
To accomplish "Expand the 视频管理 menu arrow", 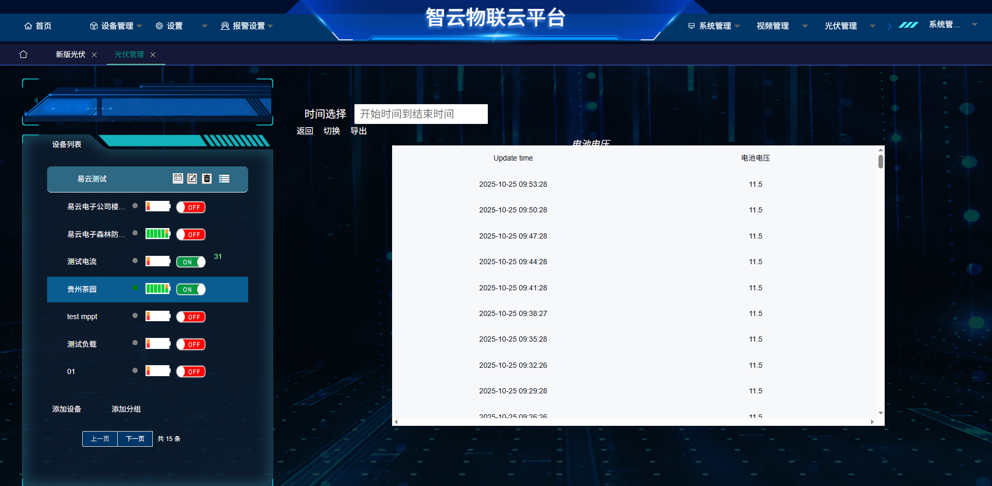I will coord(805,26).
